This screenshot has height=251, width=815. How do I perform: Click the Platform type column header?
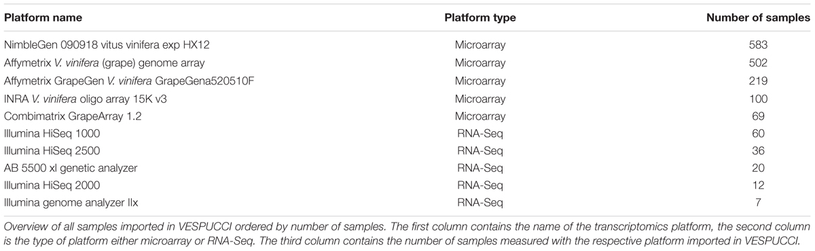tap(480, 18)
